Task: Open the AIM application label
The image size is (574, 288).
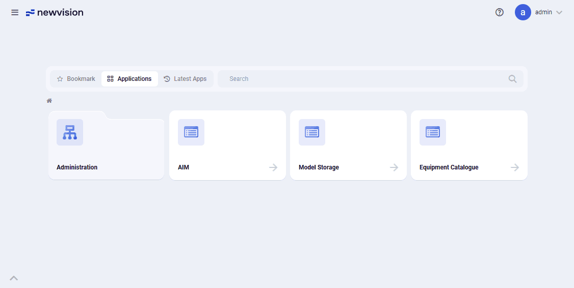Action: pos(184,167)
